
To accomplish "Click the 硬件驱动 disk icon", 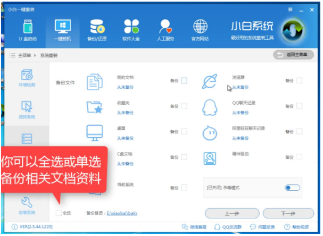I will click(x=210, y=158).
